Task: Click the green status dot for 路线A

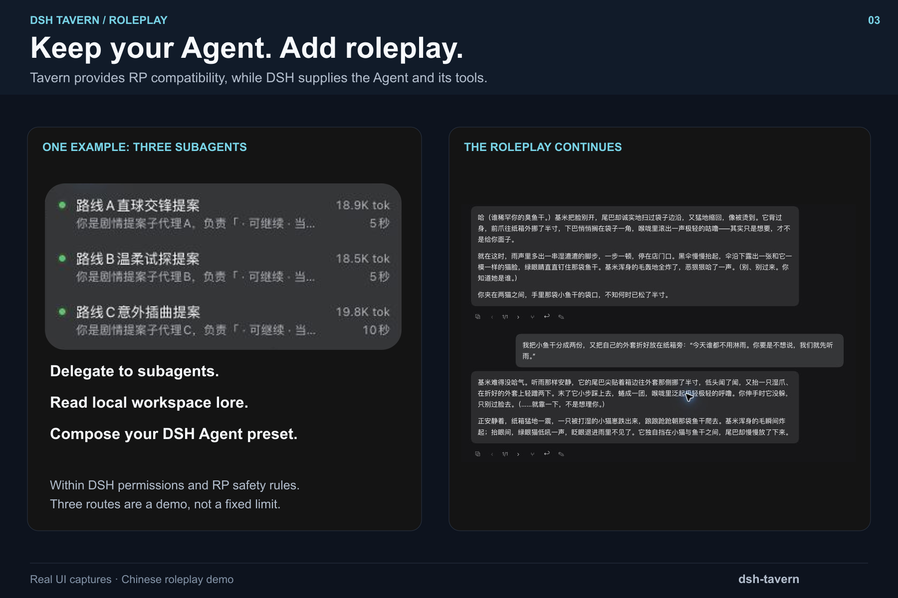Action: [x=62, y=205]
